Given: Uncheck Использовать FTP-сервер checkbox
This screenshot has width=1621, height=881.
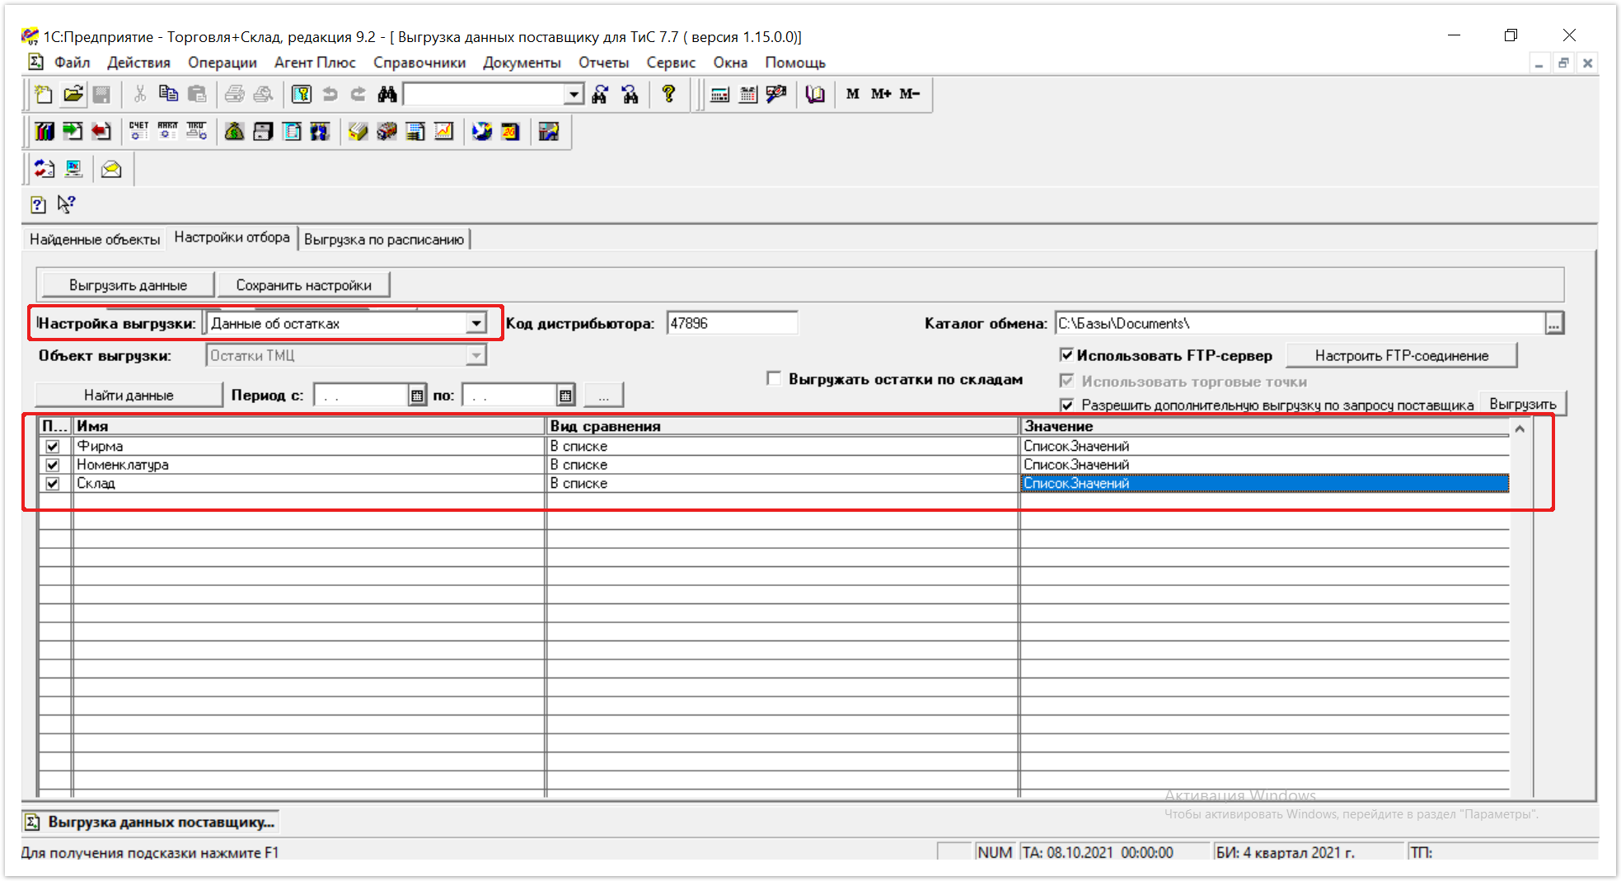Looking at the screenshot, I should [1066, 355].
